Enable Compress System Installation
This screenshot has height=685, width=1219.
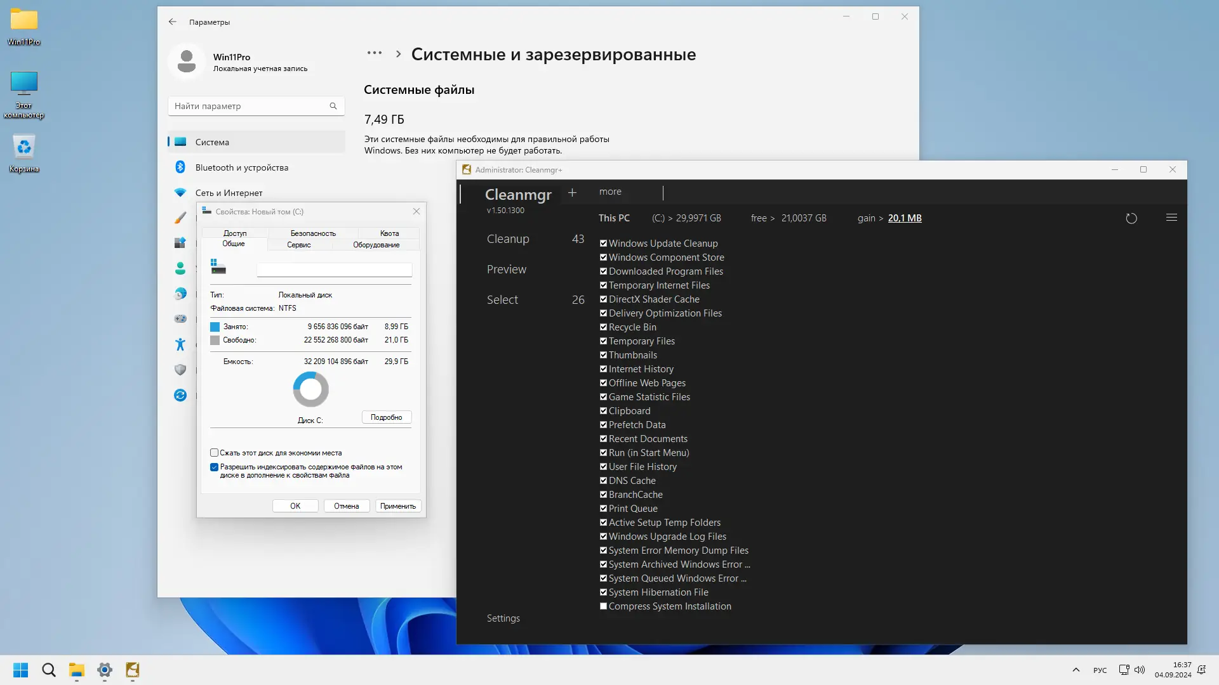click(603, 606)
